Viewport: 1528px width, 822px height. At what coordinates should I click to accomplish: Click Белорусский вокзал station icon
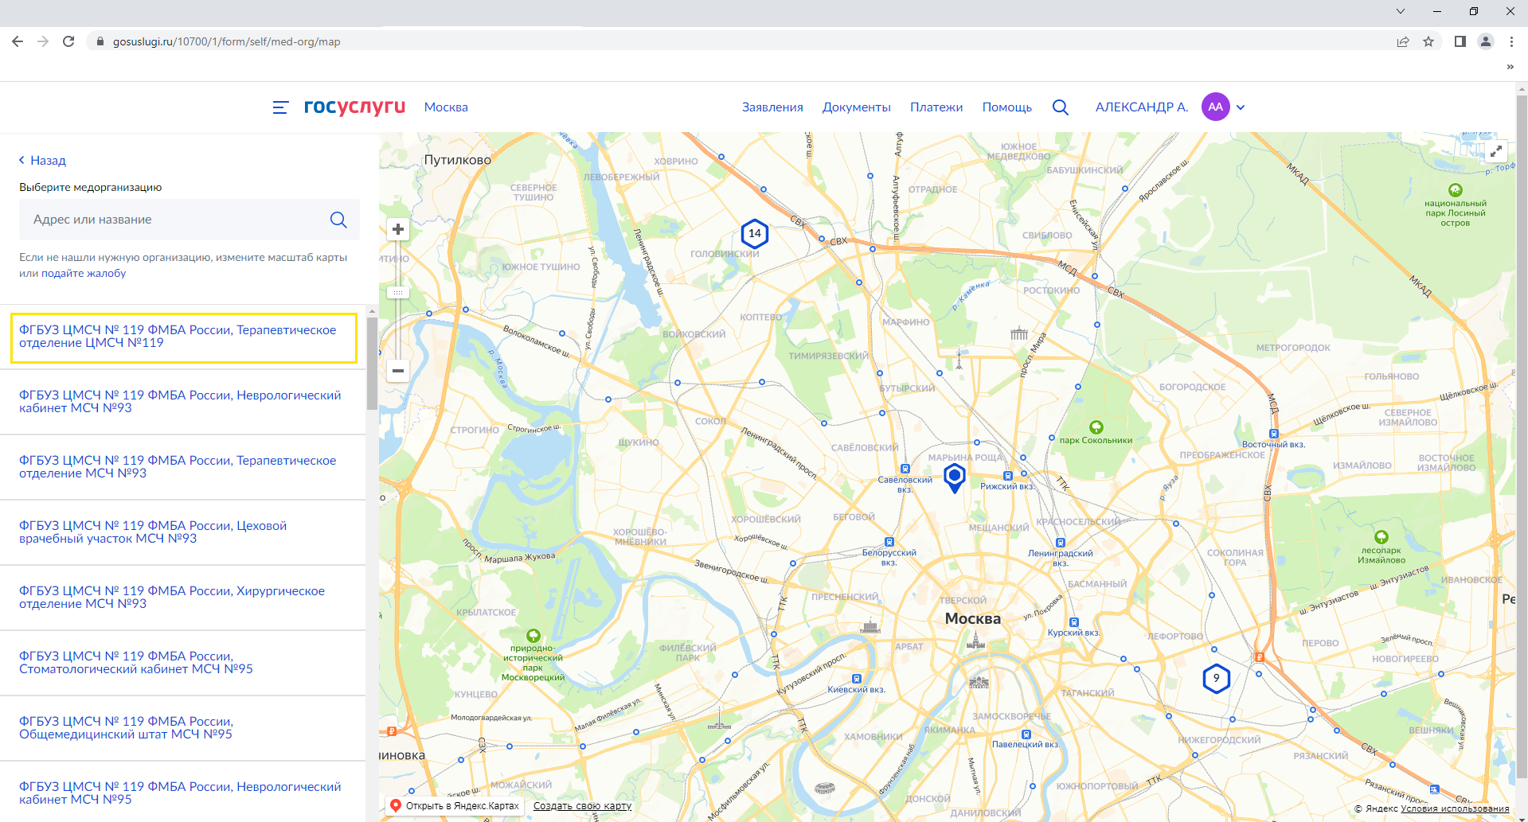[x=889, y=542]
